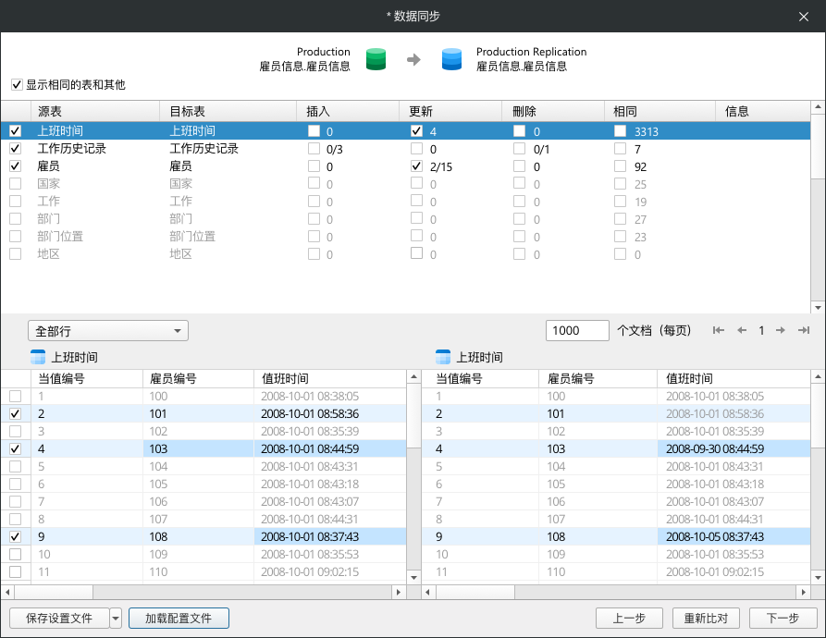Open the 全部行 filter dropdown
Viewport: 826px width, 638px height.
(108, 331)
